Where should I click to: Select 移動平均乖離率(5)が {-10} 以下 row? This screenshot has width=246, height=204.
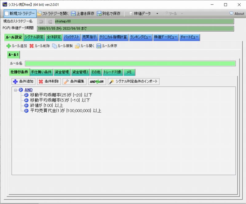[60, 100]
